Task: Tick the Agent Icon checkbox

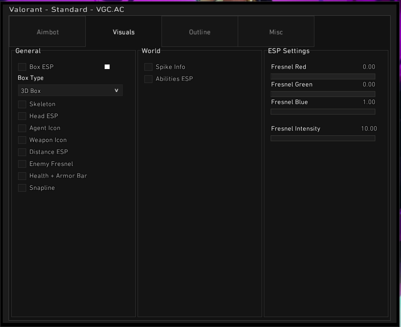Action: tap(22, 128)
